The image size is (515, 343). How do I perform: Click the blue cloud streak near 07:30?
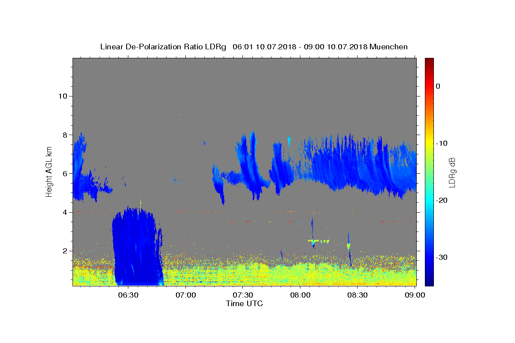coord(251,165)
